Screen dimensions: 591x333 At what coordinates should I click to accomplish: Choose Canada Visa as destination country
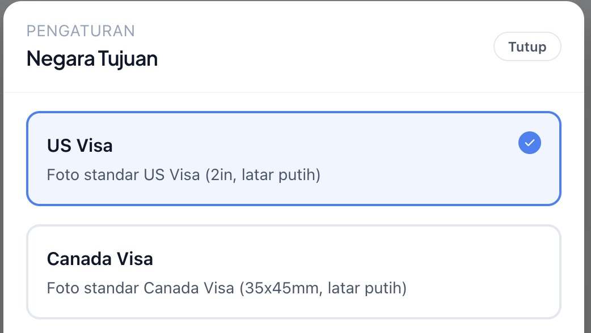(293, 272)
